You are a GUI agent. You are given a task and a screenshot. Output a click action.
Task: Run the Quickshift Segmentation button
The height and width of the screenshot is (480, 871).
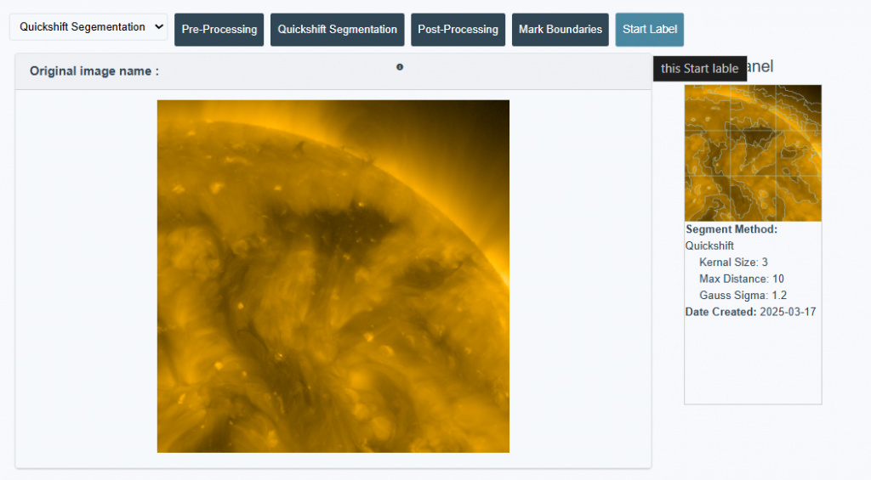pyautogui.click(x=337, y=30)
